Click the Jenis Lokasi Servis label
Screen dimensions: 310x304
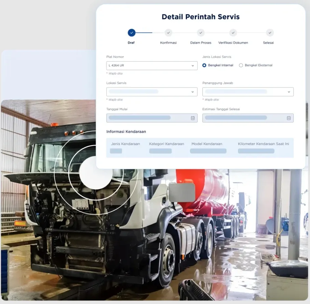point(217,57)
